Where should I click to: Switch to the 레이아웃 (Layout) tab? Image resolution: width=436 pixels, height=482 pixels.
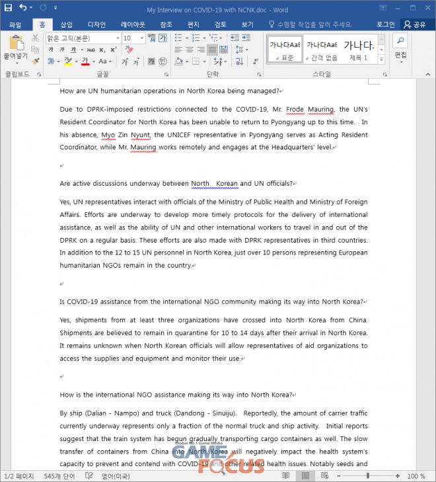pos(132,24)
